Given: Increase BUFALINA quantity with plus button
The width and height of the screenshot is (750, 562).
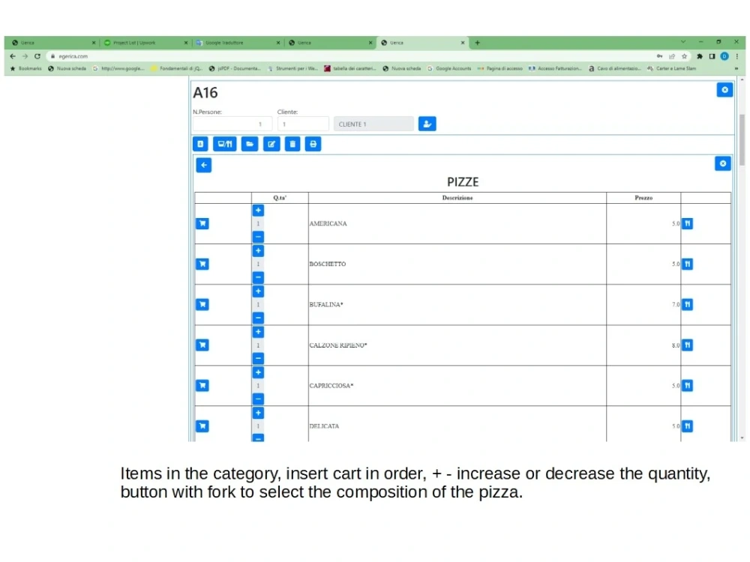Looking at the screenshot, I should (258, 291).
